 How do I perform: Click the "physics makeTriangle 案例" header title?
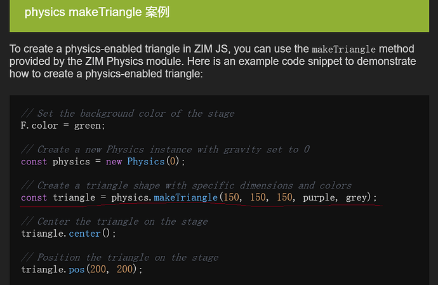(x=97, y=13)
